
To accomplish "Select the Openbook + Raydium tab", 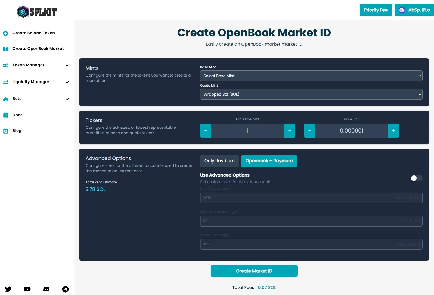I will coord(269,161).
